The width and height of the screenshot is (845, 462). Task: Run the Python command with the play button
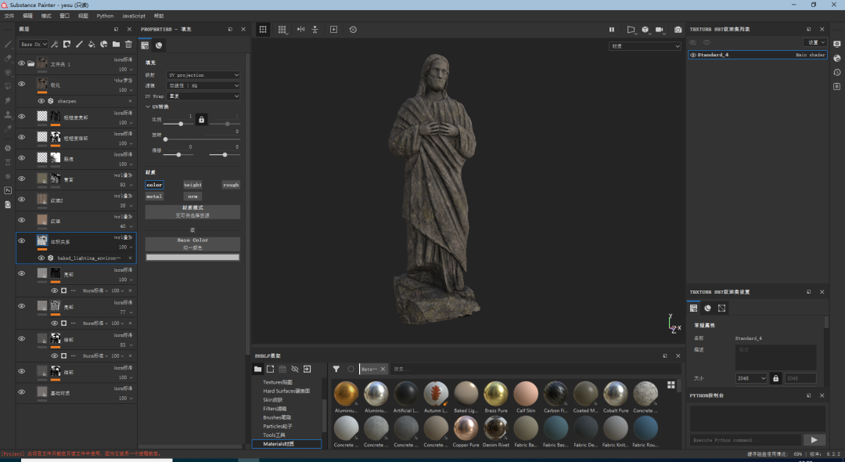tap(814, 440)
